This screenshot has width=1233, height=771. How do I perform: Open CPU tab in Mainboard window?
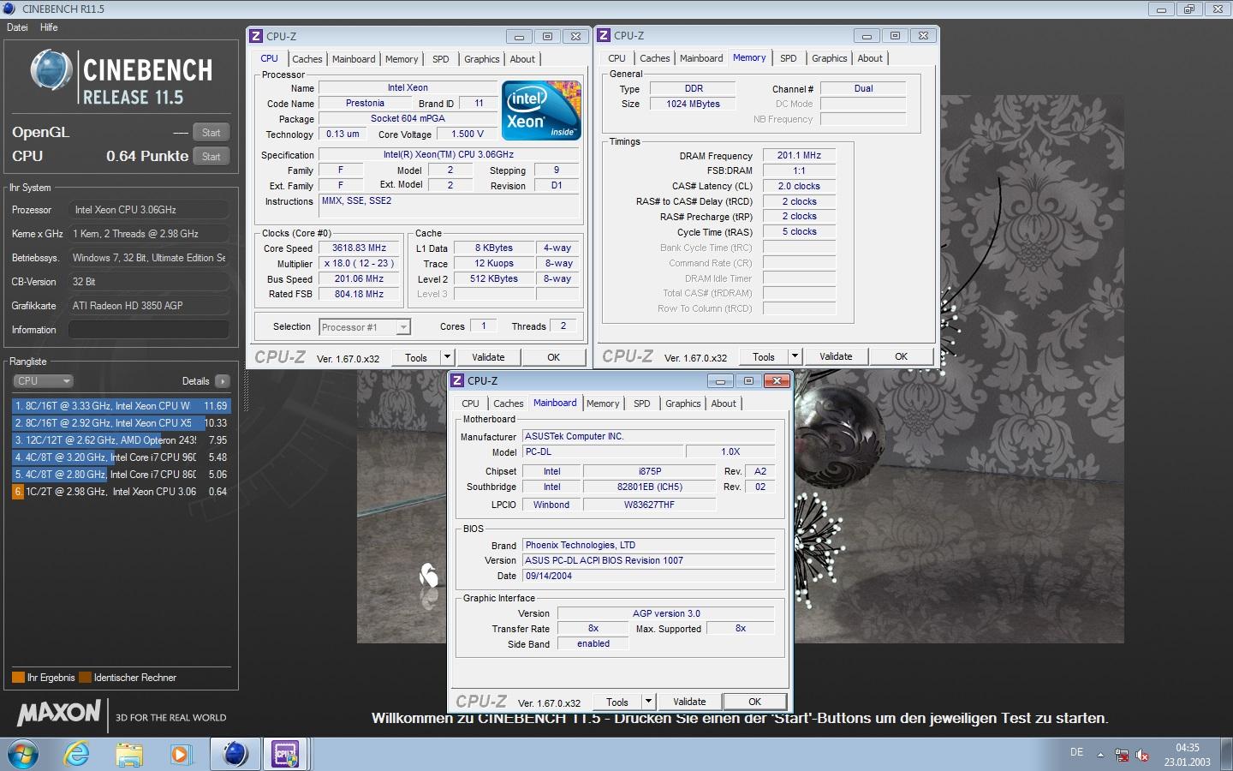pos(470,403)
